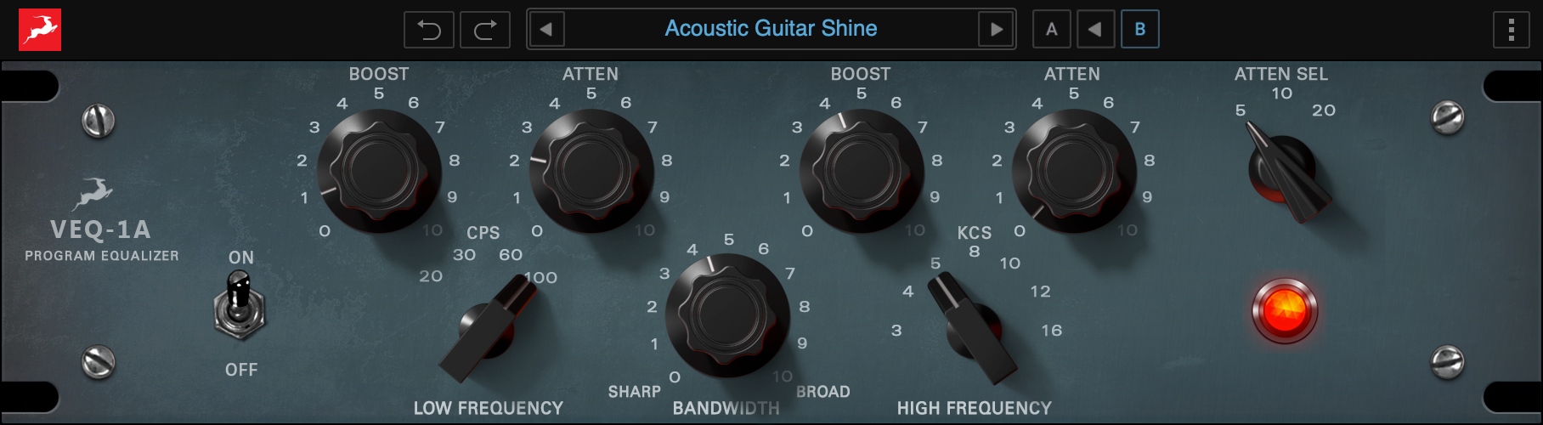Advance to the next preset with right arrow

coord(996,29)
